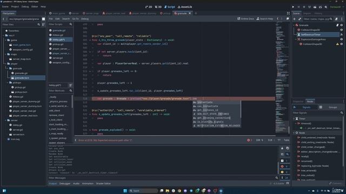This screenshot has height=194, width=346.
Task: Open the script editor Go To menu
Action: pos(75,19)
